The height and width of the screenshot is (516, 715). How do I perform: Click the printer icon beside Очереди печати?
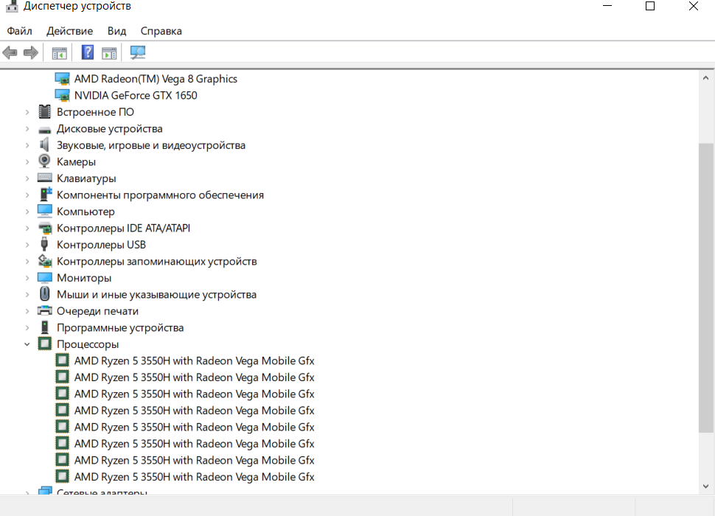(45, 311)
